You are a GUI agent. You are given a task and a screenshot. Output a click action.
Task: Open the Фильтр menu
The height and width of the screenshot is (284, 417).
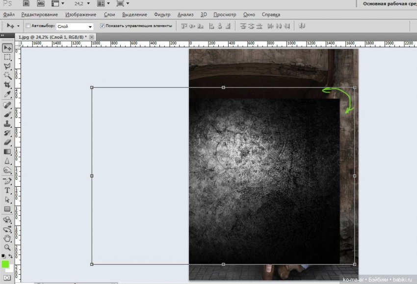pos(162,15)
